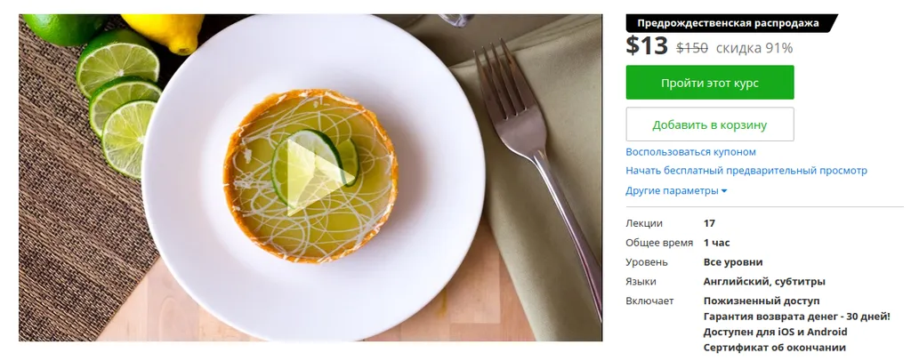The image size is (911, 361).
Task: Start free preview via 'Начать бесплатный предварительный просмотр'
Action: pyautogui.click(x=746, y=171)
